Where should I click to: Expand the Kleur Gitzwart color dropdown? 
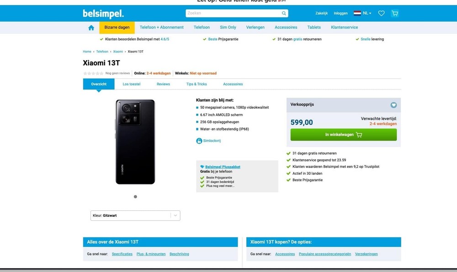click(x=135, y=215)
